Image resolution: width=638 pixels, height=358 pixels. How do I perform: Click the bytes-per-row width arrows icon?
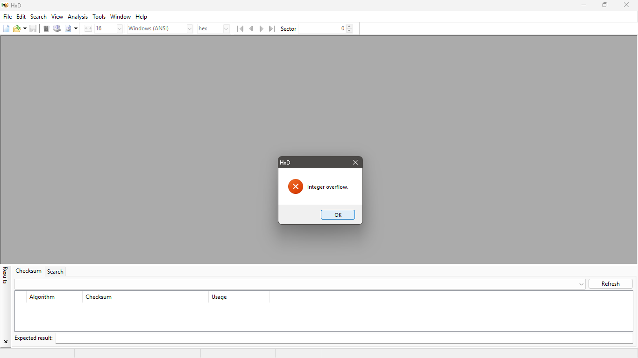click(88, 28)
